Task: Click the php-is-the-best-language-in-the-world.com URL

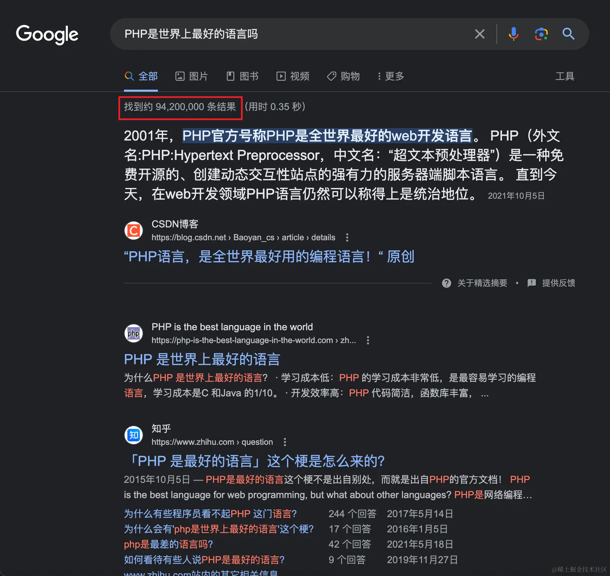Action: pyautogui.click(x=254, y=340)
